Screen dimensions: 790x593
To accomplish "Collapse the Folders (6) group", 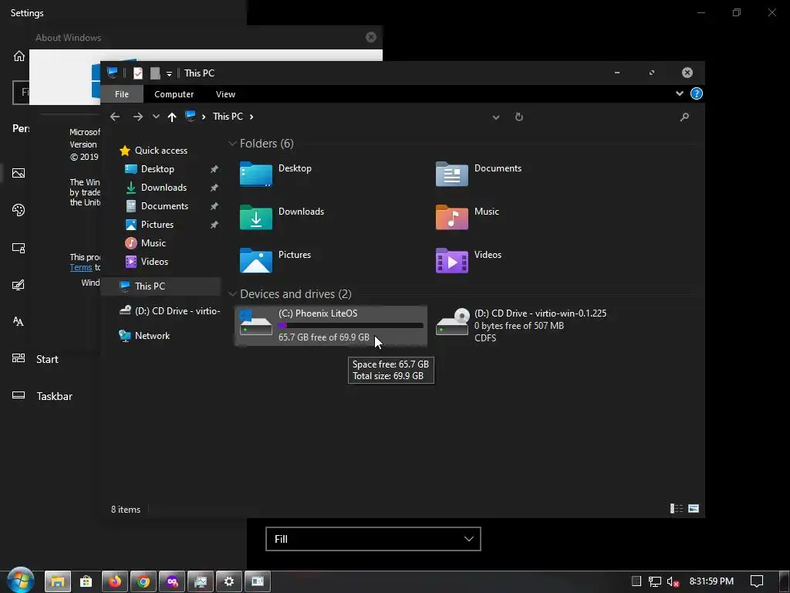I will tap(232, 144).
